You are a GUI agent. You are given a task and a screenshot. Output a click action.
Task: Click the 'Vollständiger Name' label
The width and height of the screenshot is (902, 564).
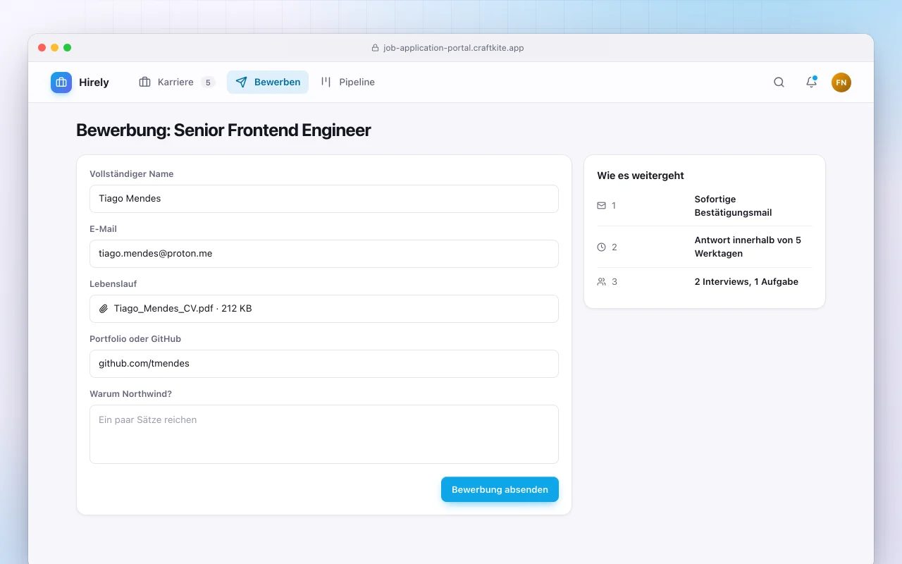131,174
